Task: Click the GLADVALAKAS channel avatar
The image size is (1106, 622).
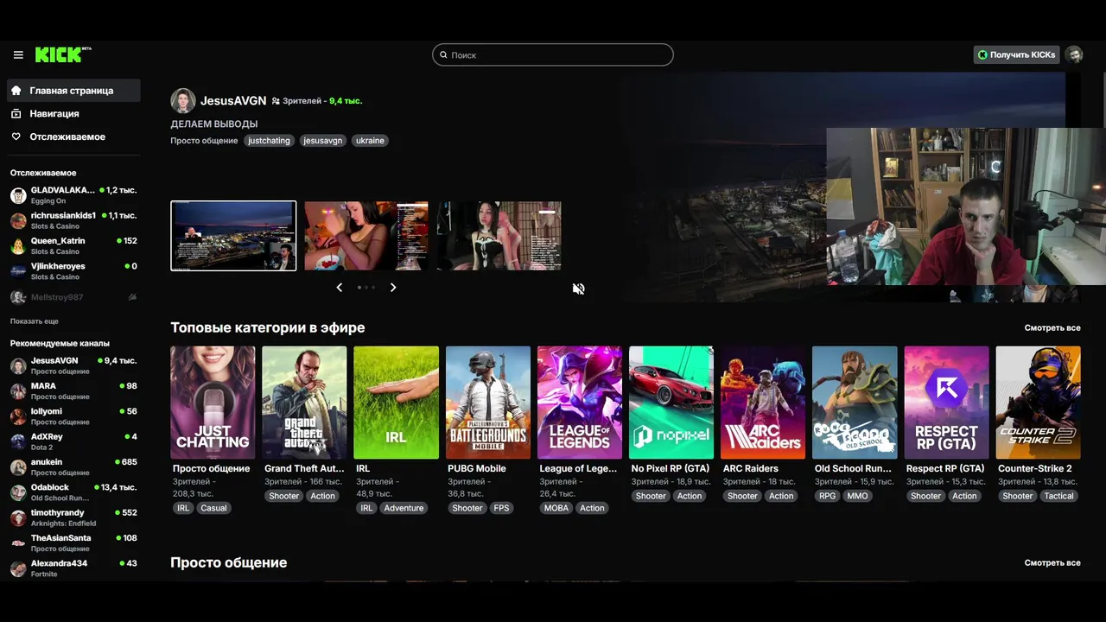Action: (18, 195)
